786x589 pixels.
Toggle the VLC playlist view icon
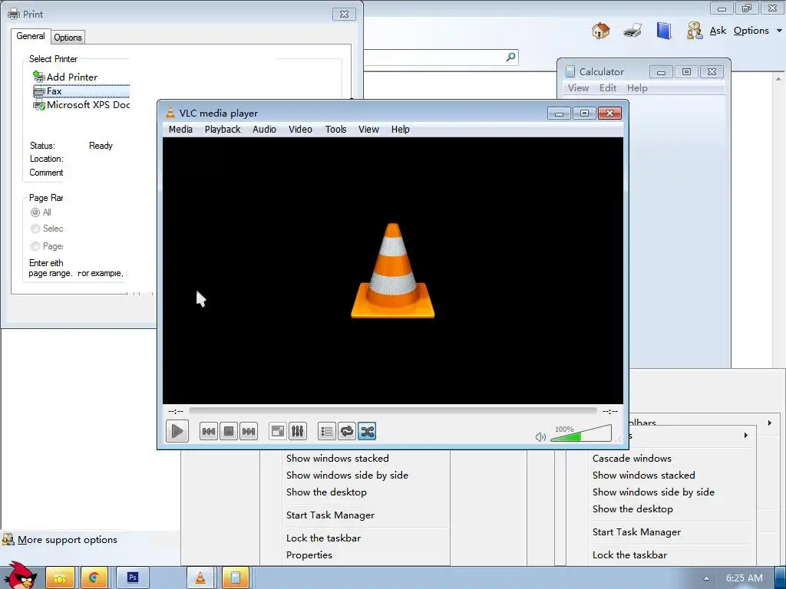click(x=327, y=431)
